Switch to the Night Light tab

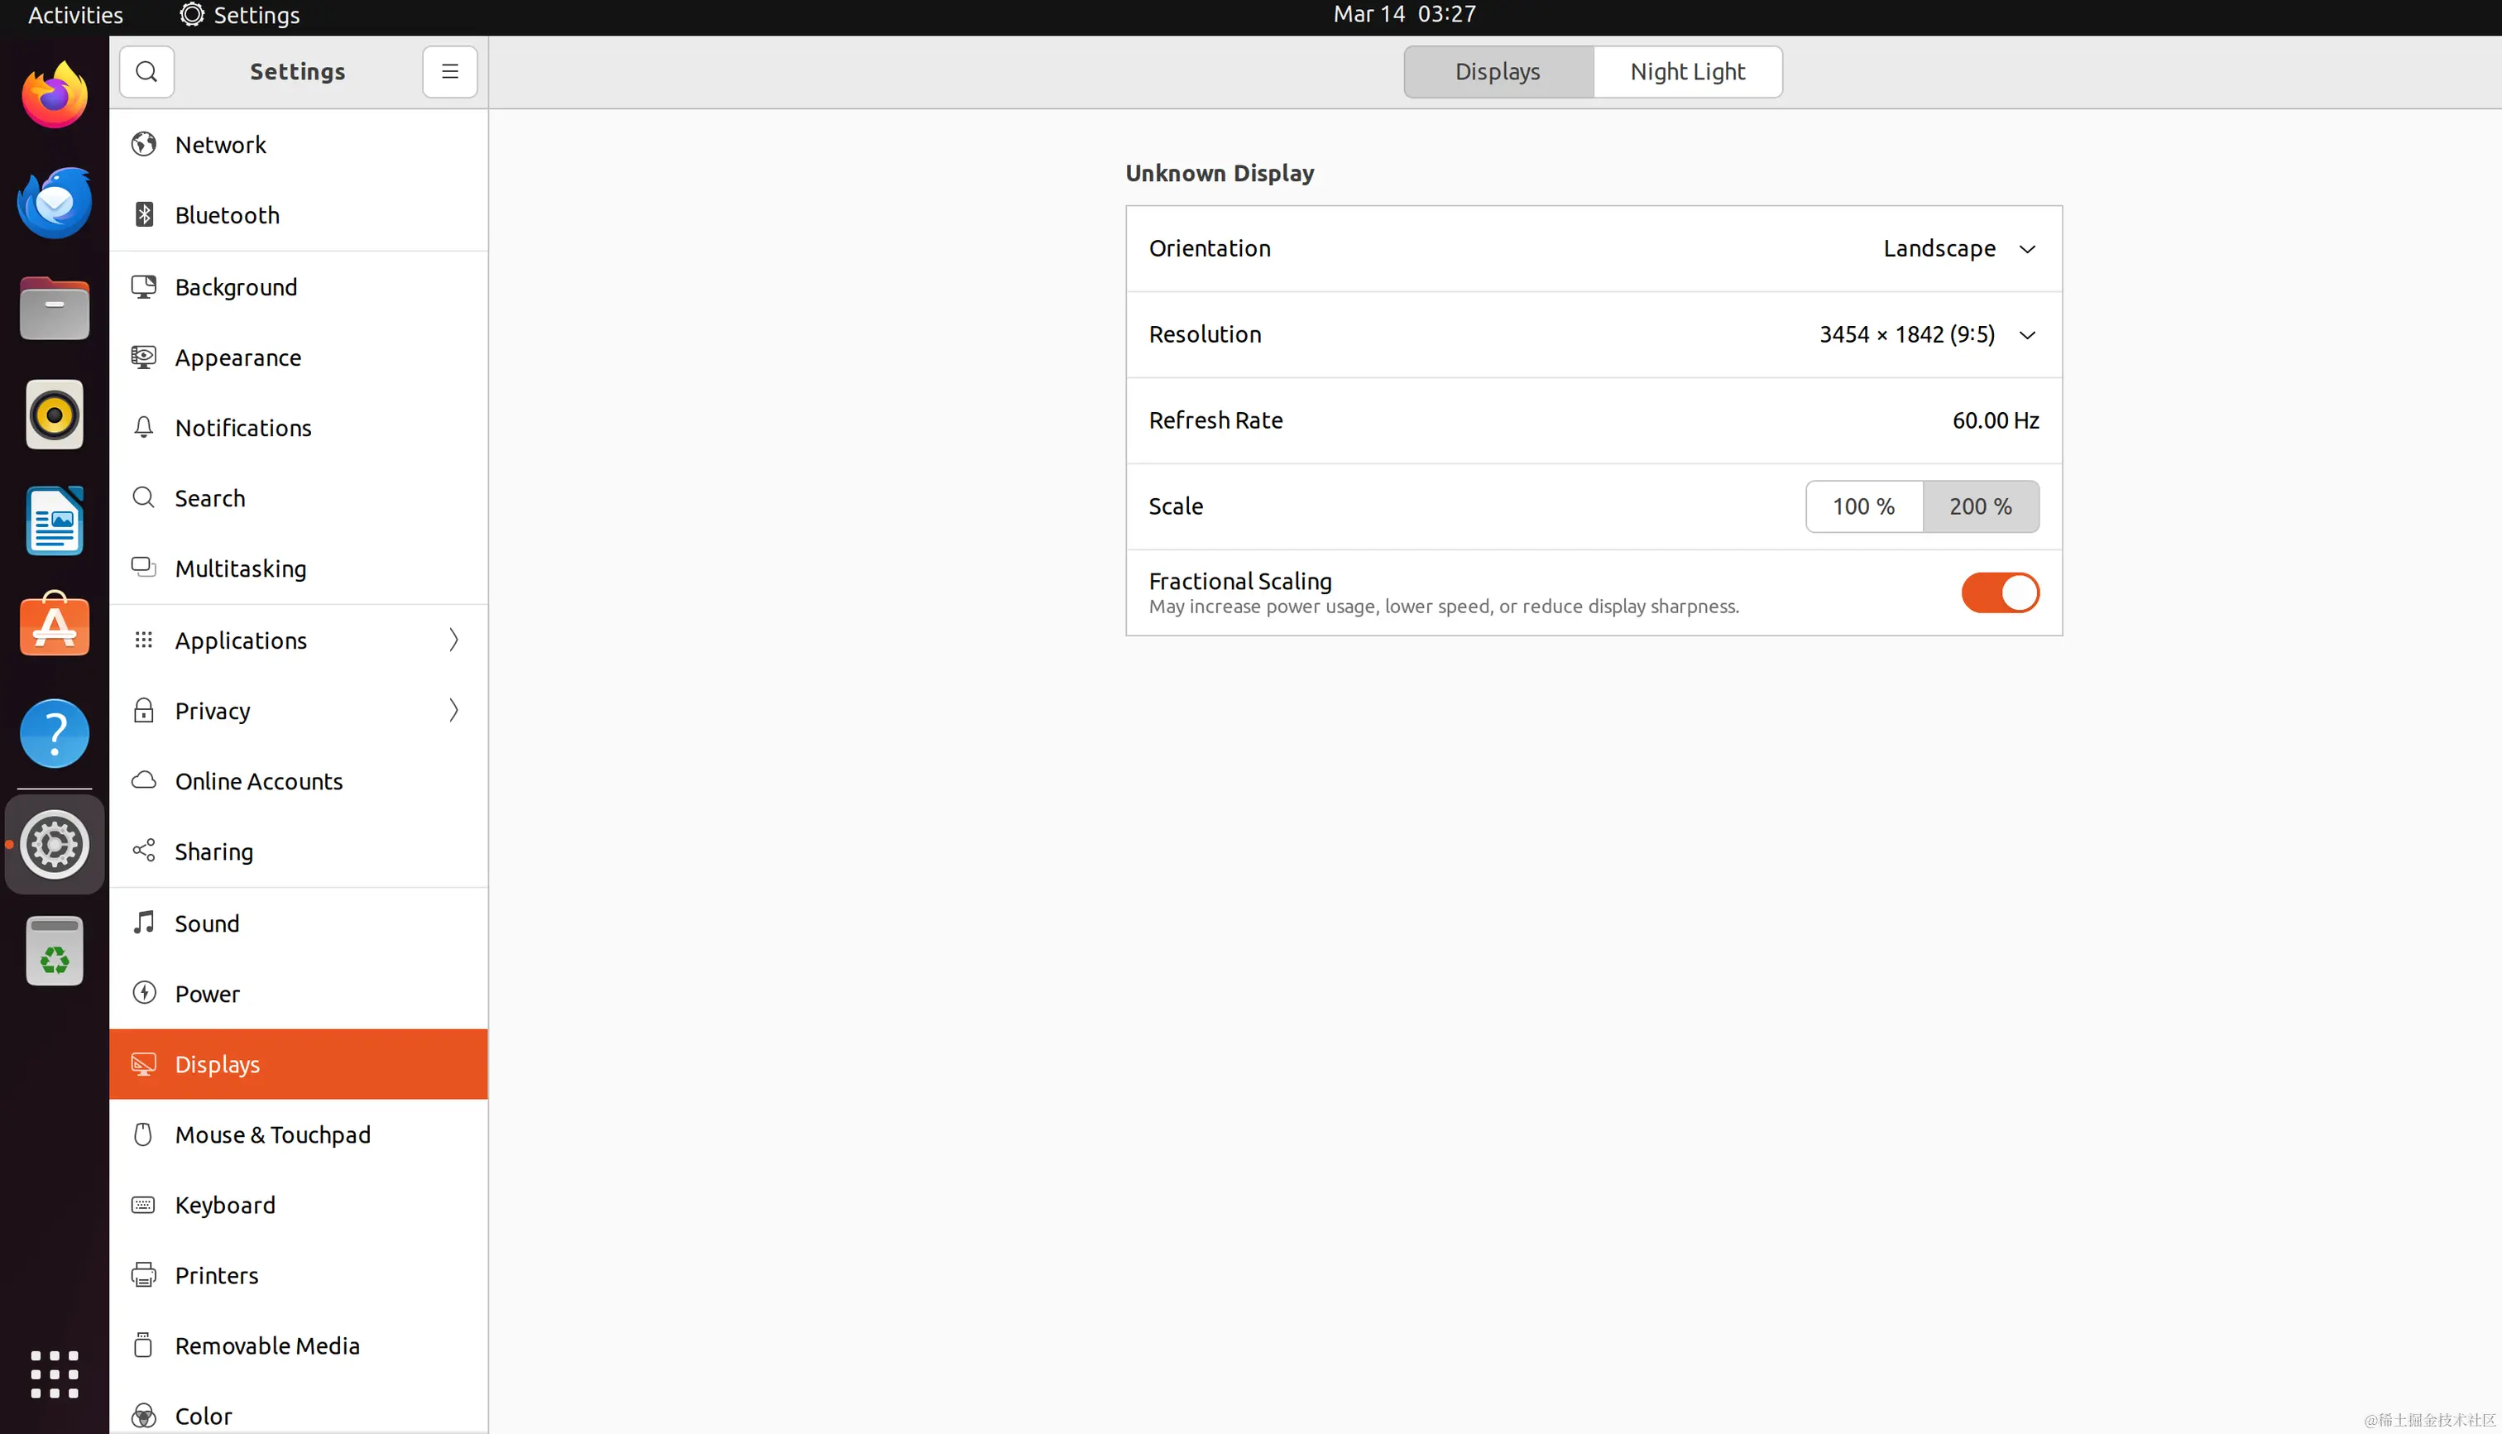(x=1688, y=71)
